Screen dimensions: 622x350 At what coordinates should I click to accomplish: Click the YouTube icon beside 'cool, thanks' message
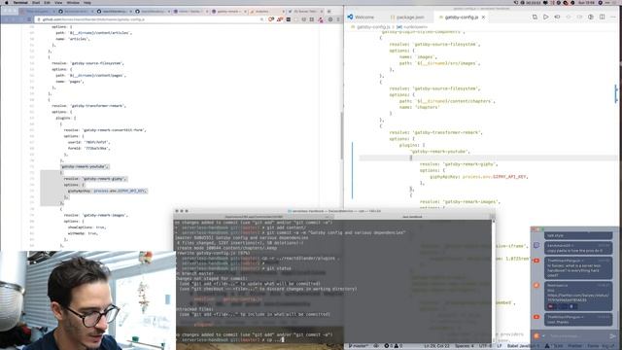(536, 317)
